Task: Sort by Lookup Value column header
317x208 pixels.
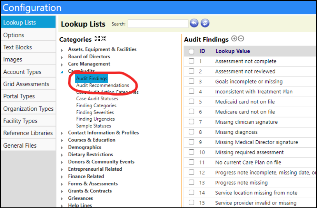Action: tap(233, 51)
